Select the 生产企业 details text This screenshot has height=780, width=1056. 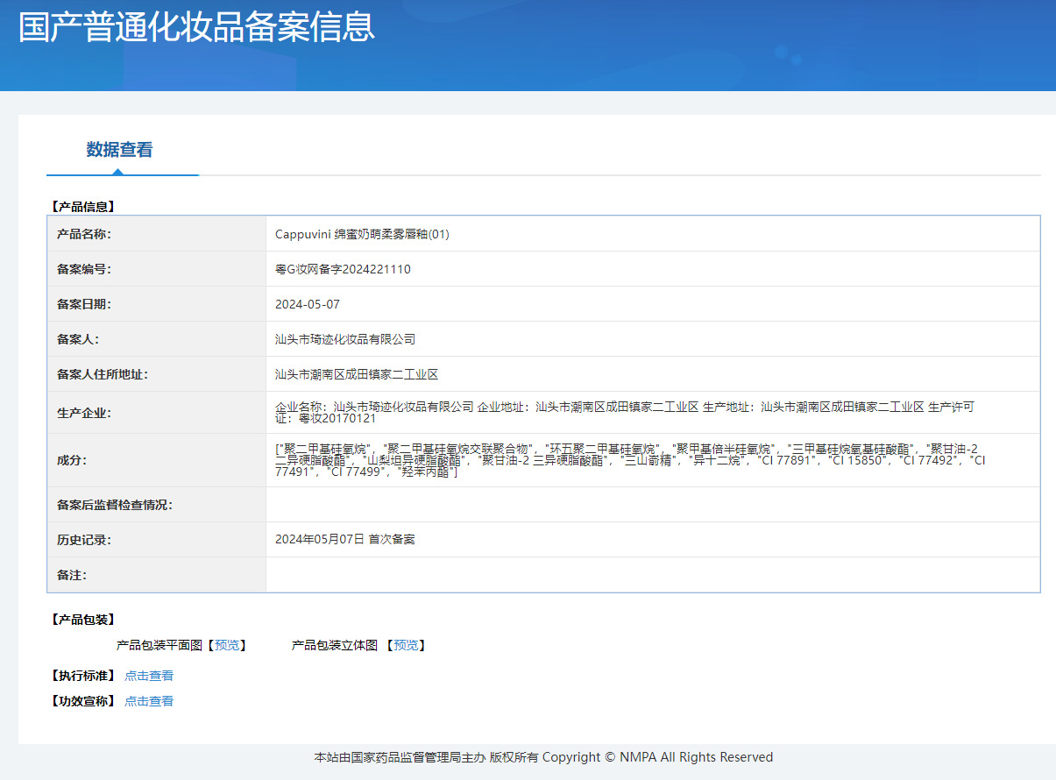pos(625,413)
